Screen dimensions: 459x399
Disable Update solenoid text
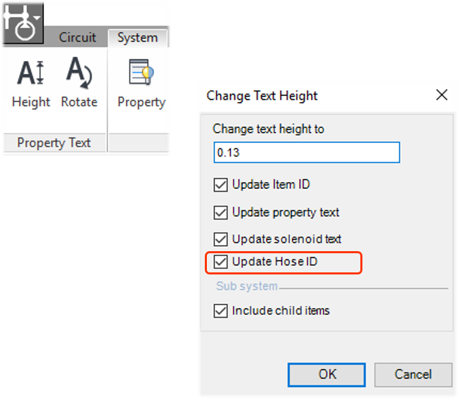(x=221, y=240)
